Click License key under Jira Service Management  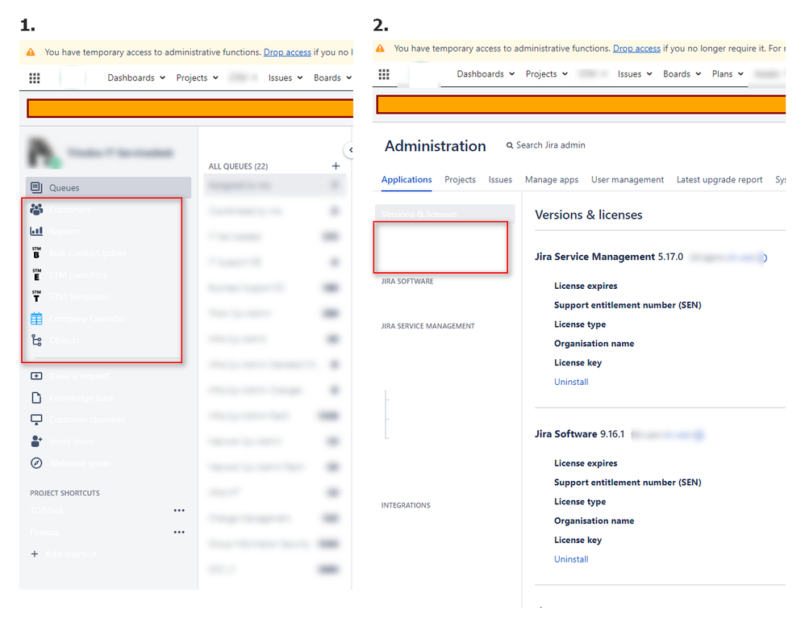click(x=578, y=362)
